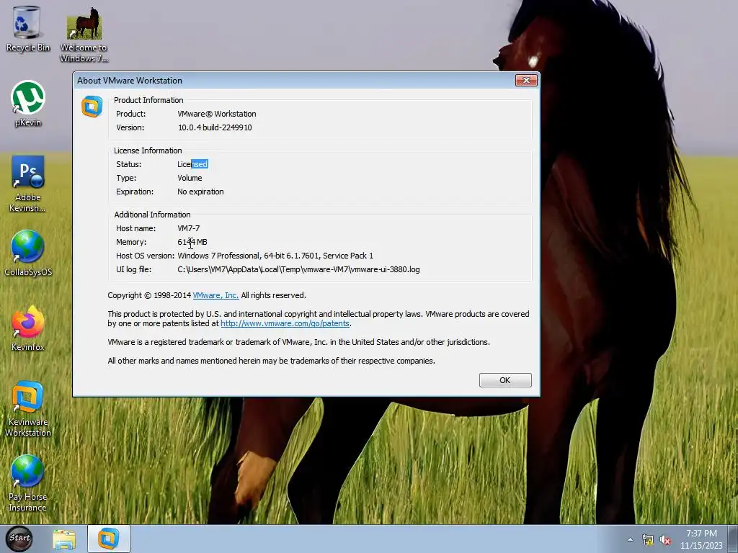Open Windows Explorer from the taskbar
The width and height of the screenshot is (738, 553).
pyautogui.click(x=64, y=539)
